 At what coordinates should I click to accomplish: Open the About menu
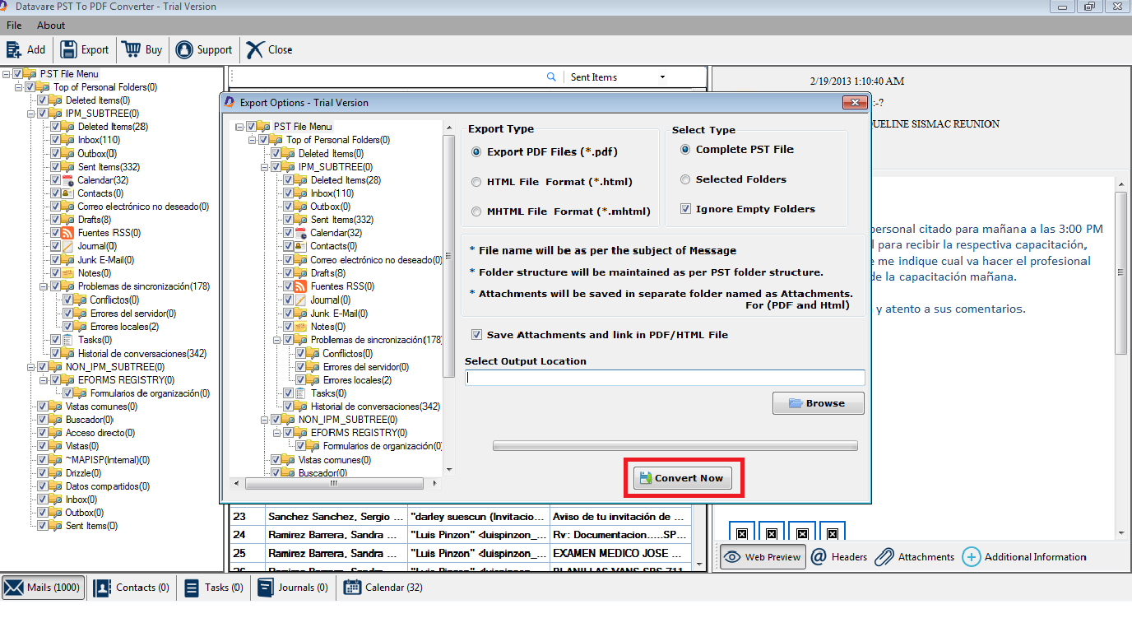pos(51,26)
